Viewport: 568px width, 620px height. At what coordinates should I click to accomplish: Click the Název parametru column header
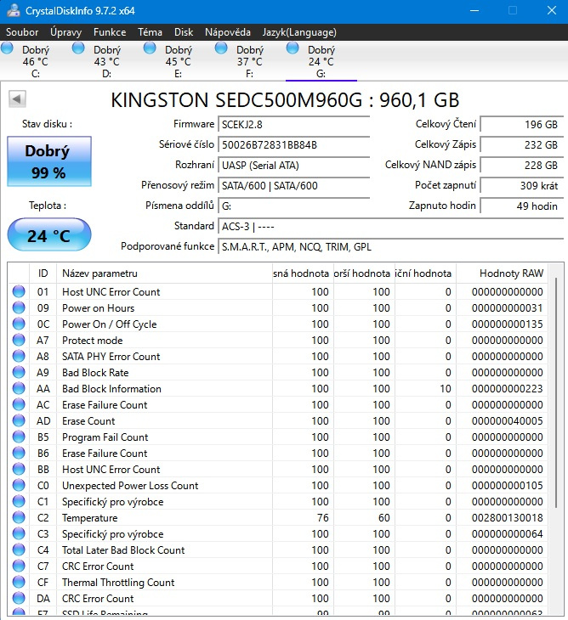[165, 273]
